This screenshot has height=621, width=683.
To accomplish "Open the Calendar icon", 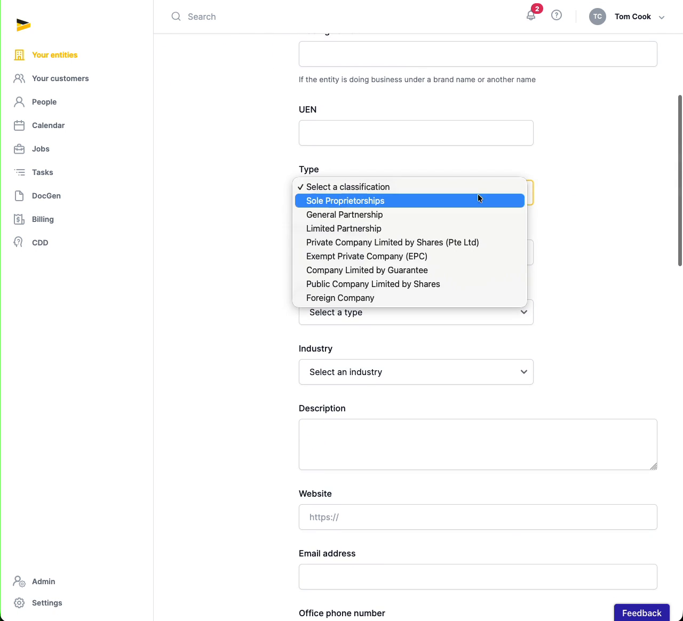I will pyautogui.click(x=19, y=125).
